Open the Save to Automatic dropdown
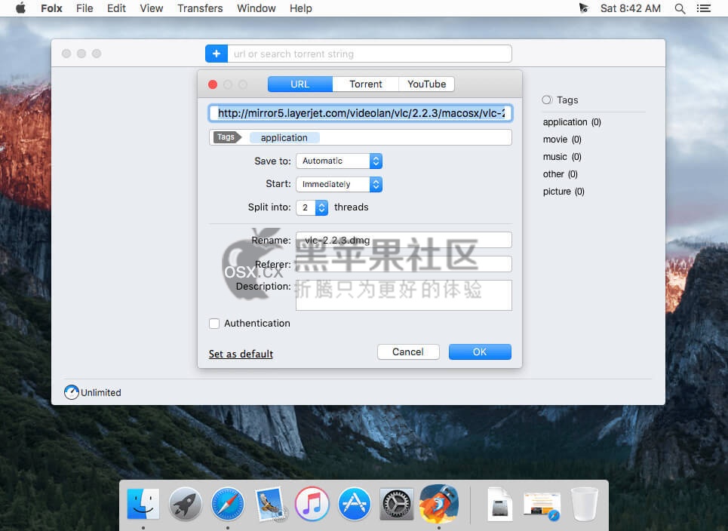 click(339, 161)
